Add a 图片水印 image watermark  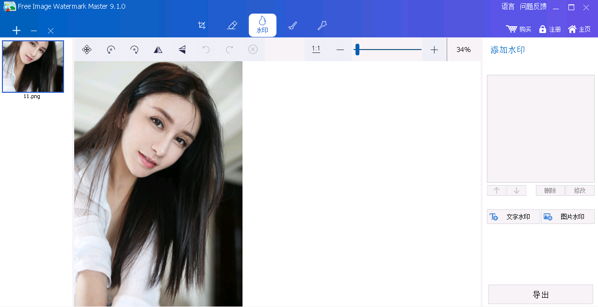click(x=568, y=217)
